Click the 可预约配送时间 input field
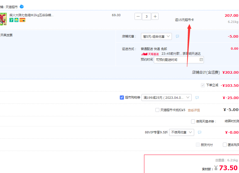Image resolution: width=239 pixels, height=173 pixels. 179,60
